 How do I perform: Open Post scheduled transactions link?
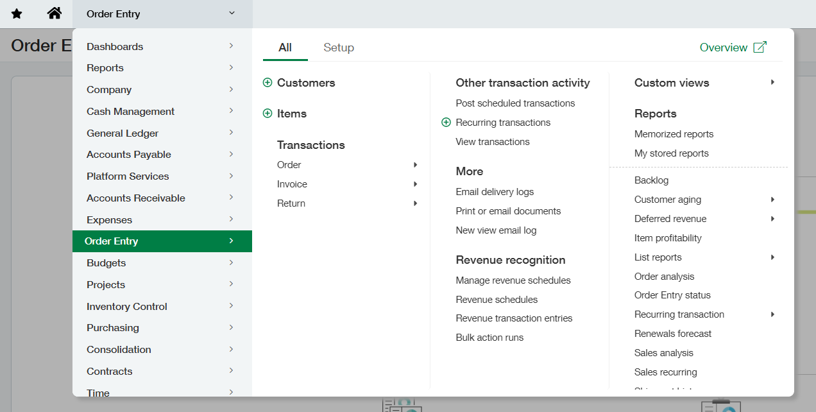(x=515, y=103)
